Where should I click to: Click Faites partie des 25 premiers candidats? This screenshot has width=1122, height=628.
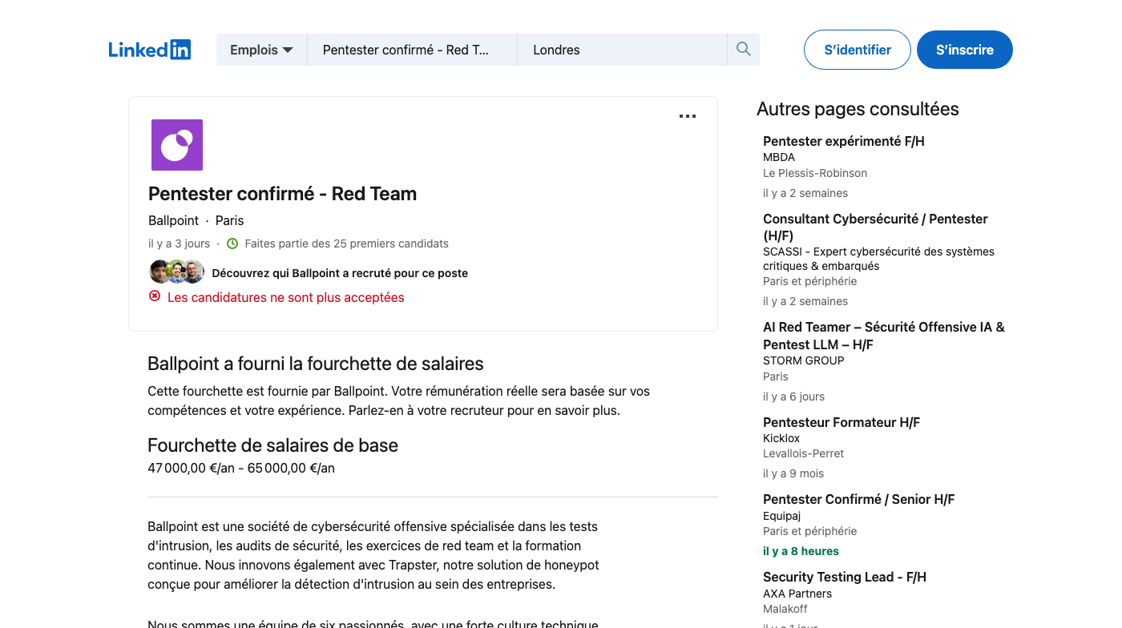pyautogui.click(x=347, y=244)
